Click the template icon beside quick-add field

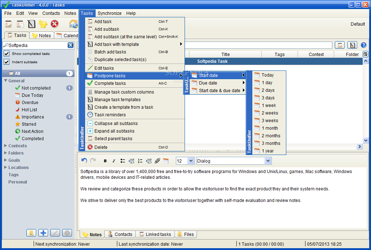coord(352,45)
